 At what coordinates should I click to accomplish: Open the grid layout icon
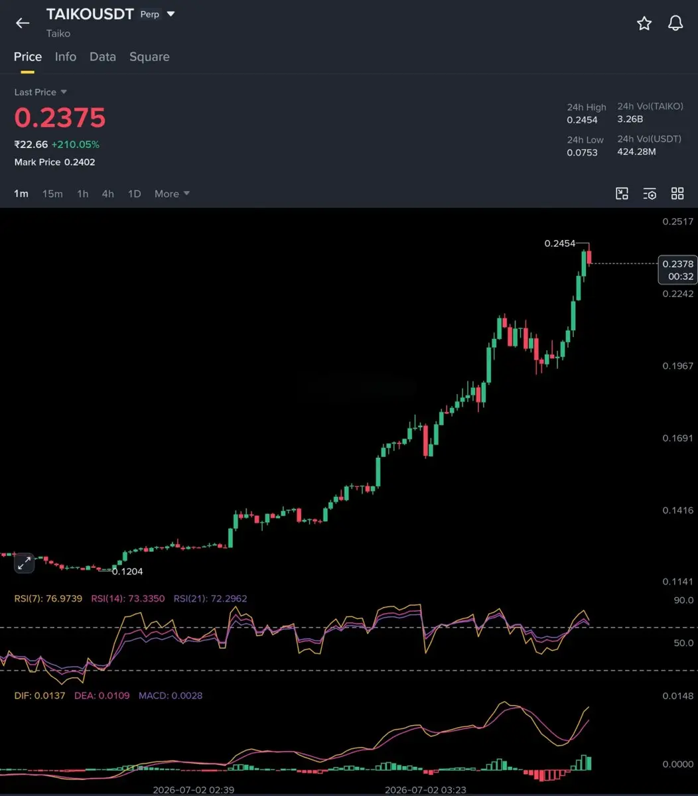677,194
